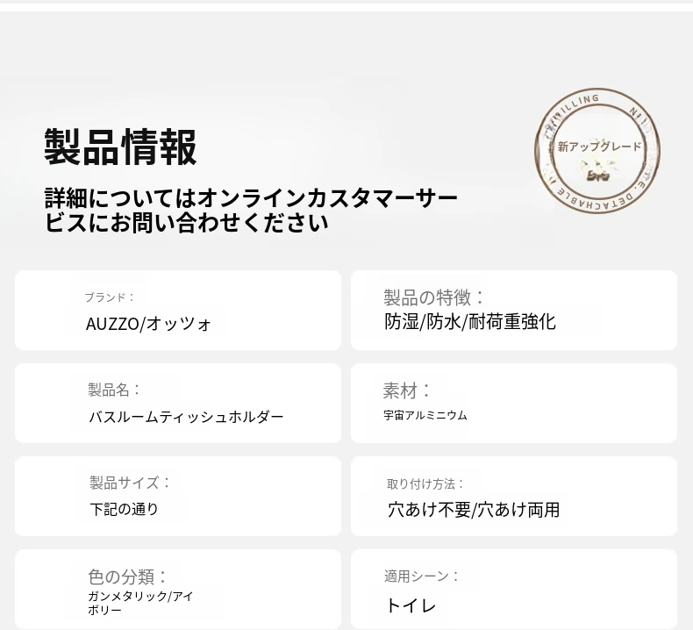Select the 色の分類 label
The width and height of the screenshot is (693, 630).
point(128,576)
